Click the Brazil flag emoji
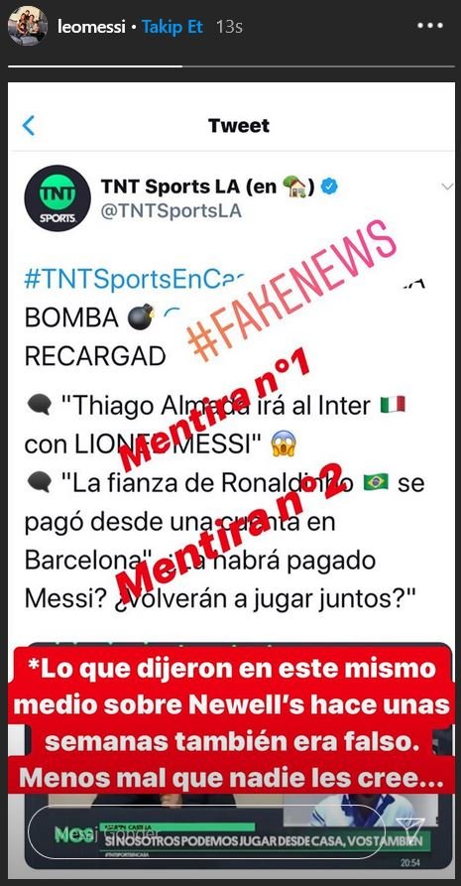This screenshot has width=461, height=886. 376,482
